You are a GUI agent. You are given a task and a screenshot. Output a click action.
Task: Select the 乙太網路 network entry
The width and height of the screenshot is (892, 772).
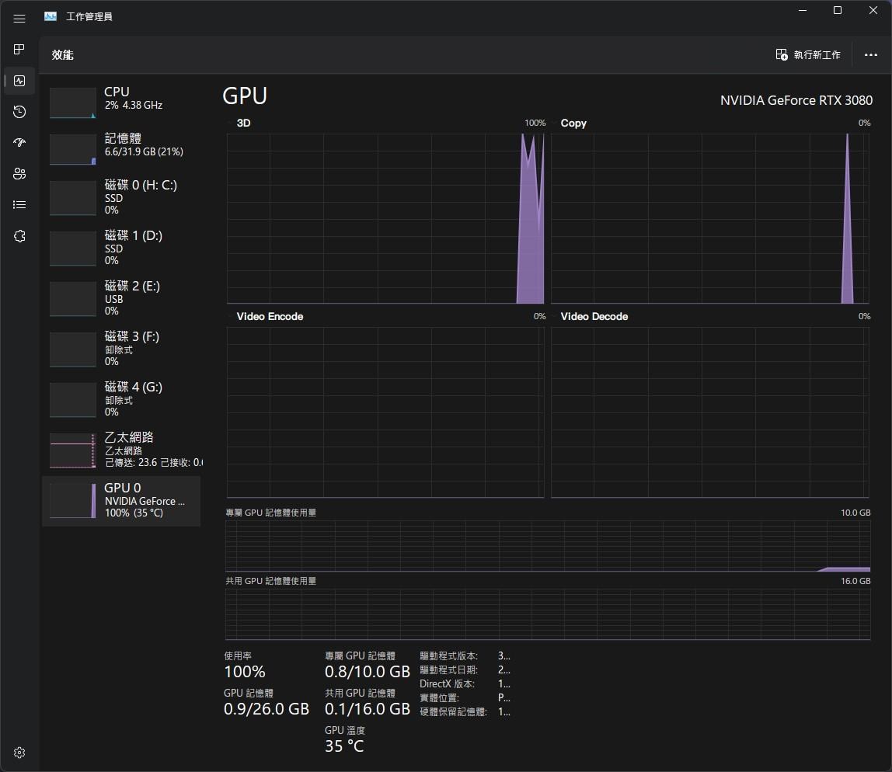click(121, 450)
